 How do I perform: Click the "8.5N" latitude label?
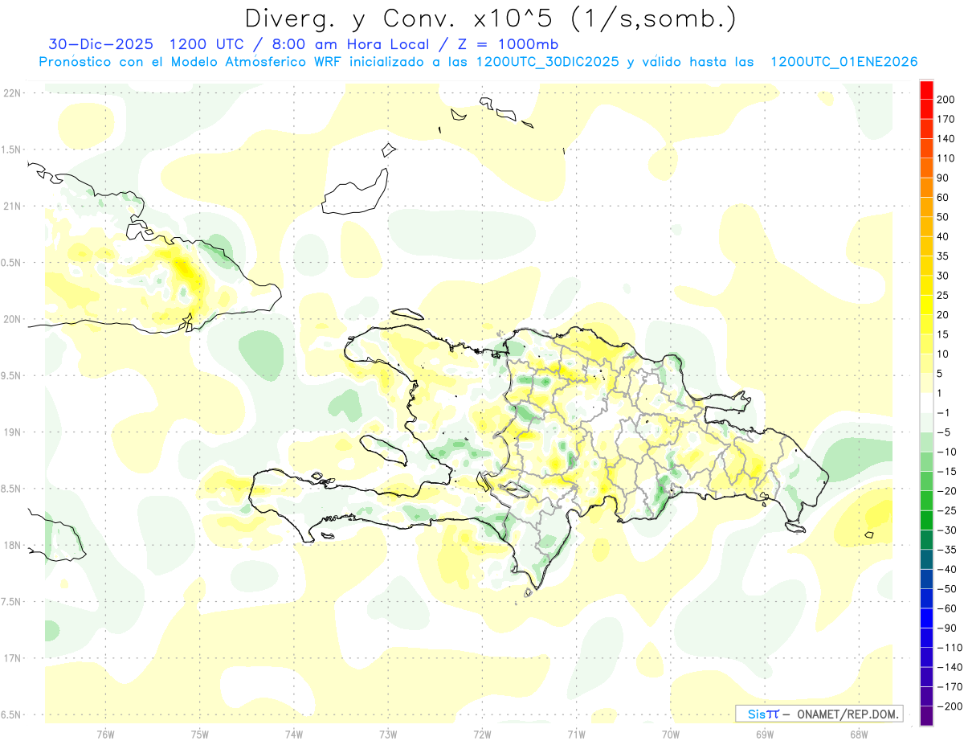pyautogui.click(x=12, y=489)
